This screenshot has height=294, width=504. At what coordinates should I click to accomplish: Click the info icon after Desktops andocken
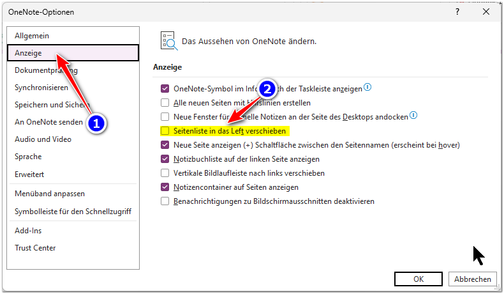[x=413, y=115]
